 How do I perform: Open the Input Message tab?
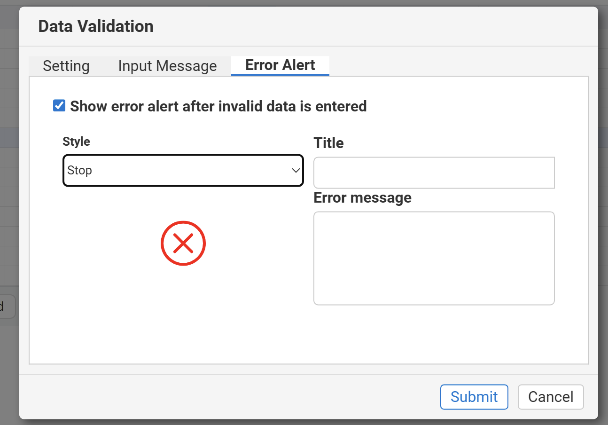(x=167, y=66)
